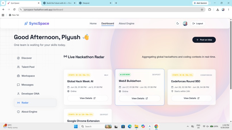The image size is (232, 130).
Task: View Details for Global Hack Week: AI
Action: (x=88, y=98)
